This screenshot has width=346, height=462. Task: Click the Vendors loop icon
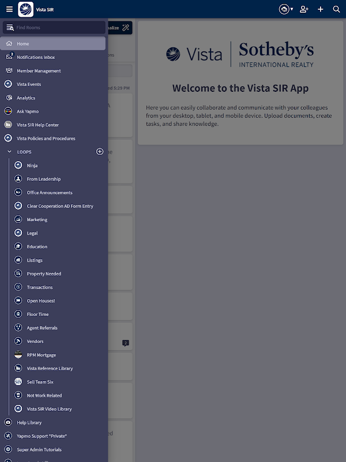(18, 341)
